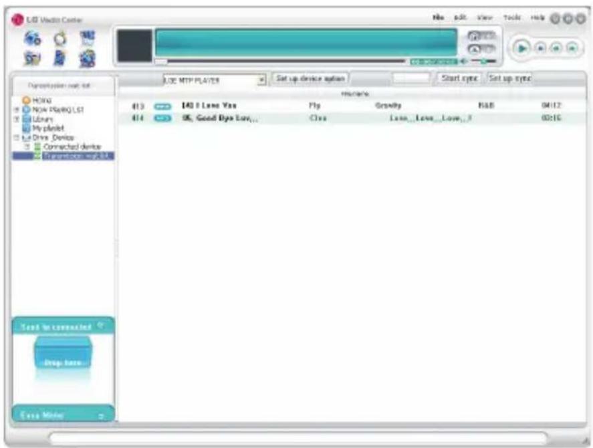Viewport: 593px width, 448px height.
Task: Click the dark album art thumbnail
Action: (x=134, y=45)
